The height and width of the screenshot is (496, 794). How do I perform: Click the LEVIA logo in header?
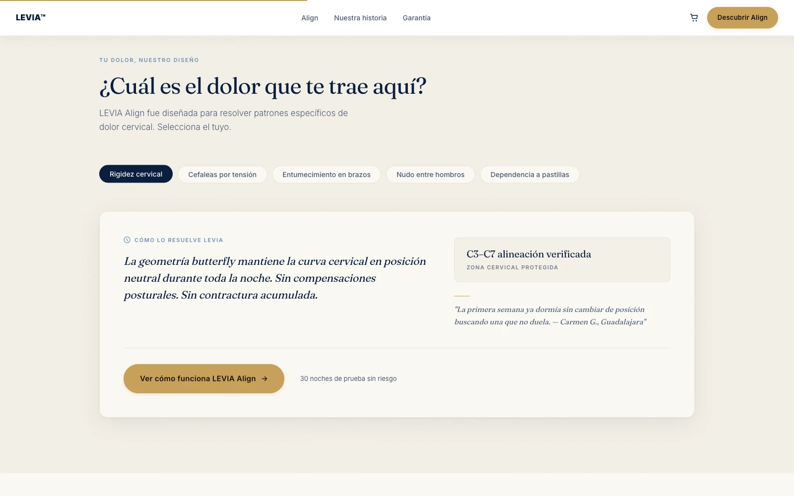point(30,17)
